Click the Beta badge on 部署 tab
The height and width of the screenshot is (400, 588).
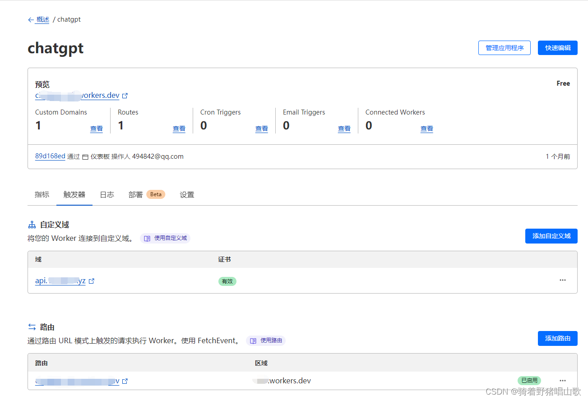click(156, 194)
